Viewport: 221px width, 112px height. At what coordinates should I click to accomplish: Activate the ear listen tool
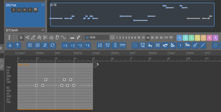click(57, 38)
